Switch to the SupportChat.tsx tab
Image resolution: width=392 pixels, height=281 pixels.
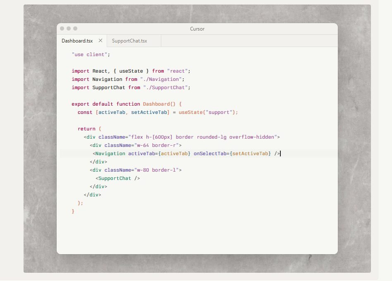click(x=129, y=41)
